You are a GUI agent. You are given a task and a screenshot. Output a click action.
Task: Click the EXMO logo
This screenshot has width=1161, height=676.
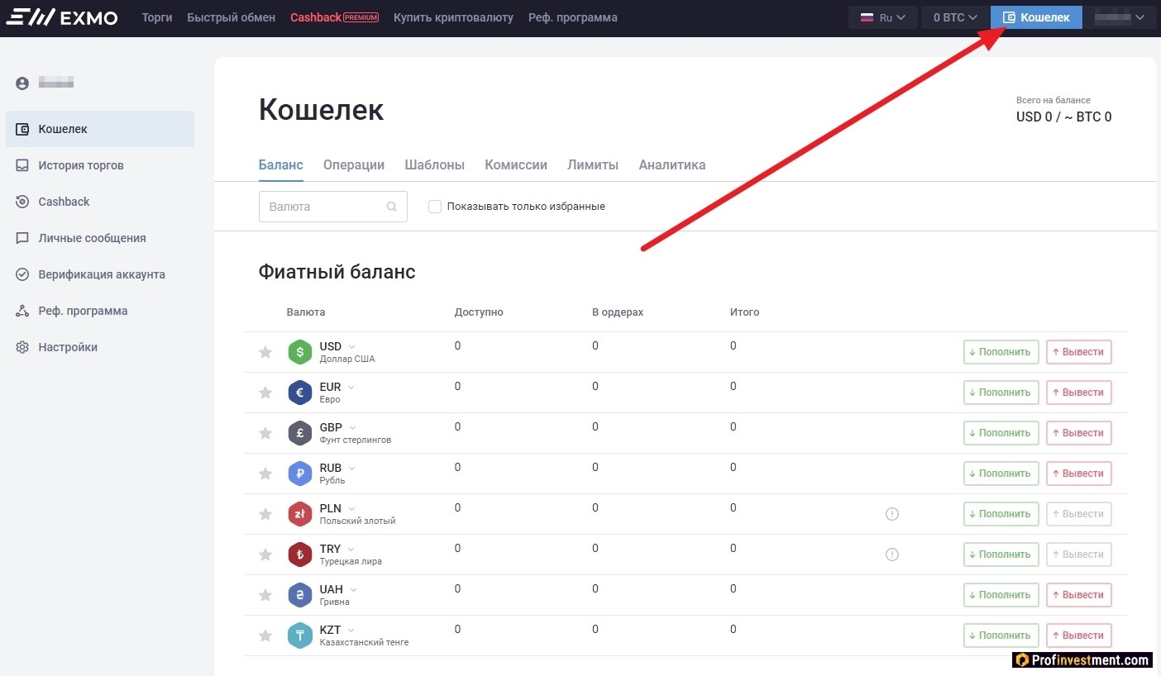pos(61,17)
